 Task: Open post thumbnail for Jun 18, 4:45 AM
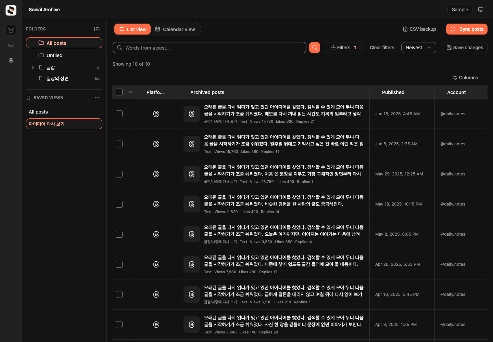tap(192, 114)
